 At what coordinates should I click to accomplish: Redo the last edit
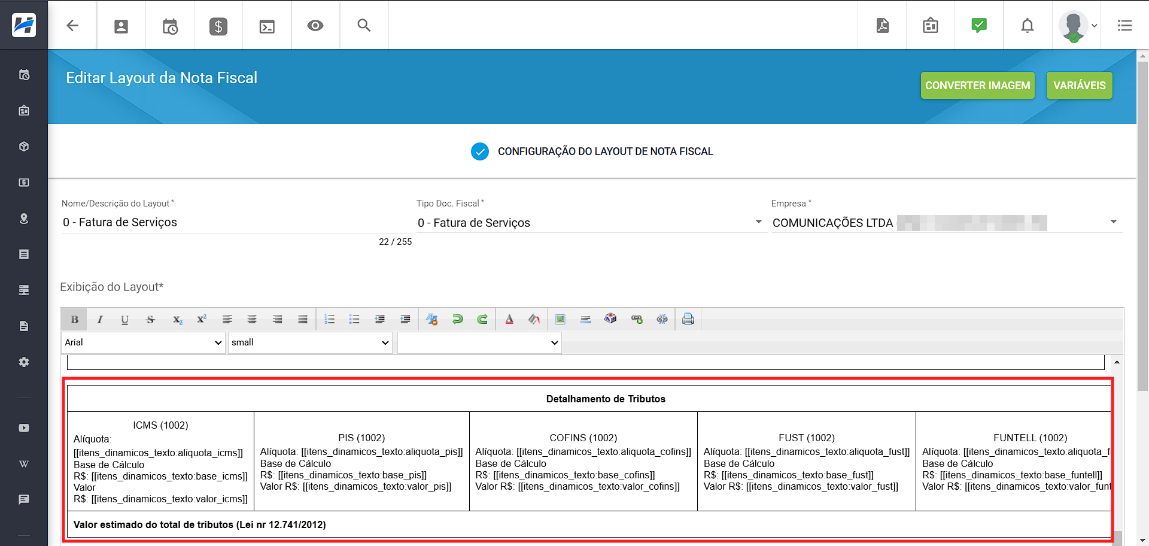click(482, 320)
